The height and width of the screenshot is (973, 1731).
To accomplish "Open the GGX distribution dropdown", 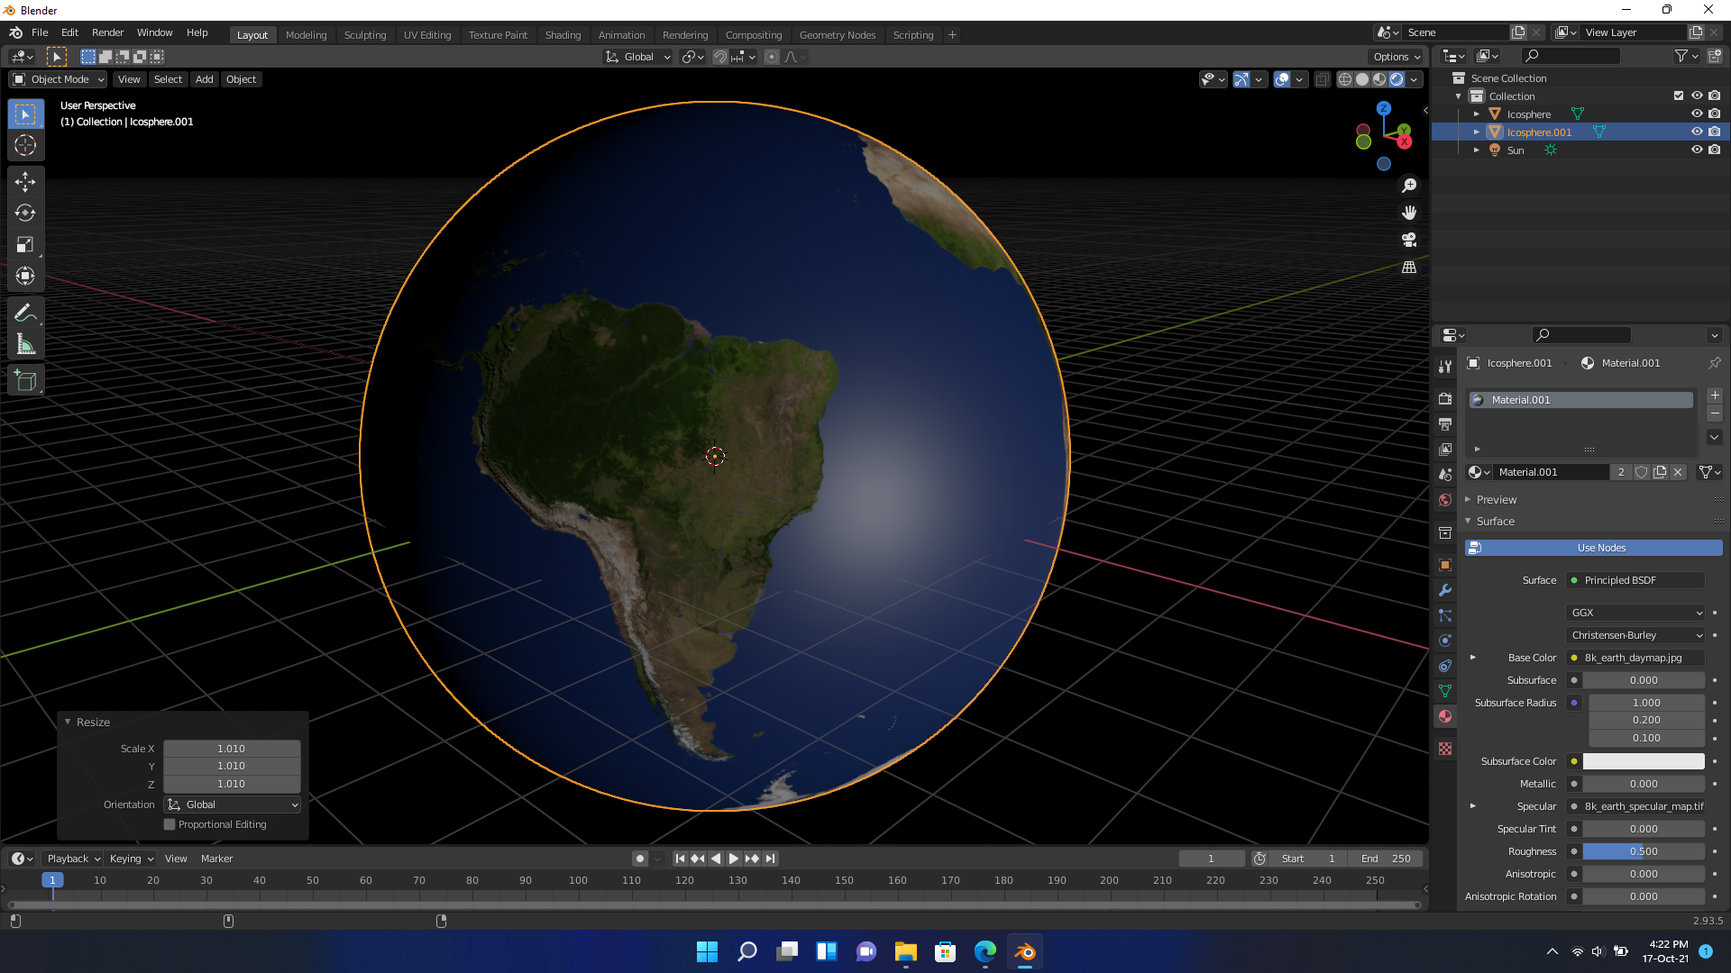I will click(1636, 613).
